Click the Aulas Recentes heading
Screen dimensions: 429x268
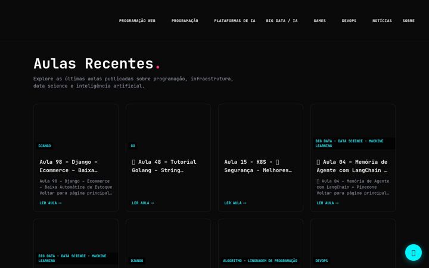tap(97, 64)
